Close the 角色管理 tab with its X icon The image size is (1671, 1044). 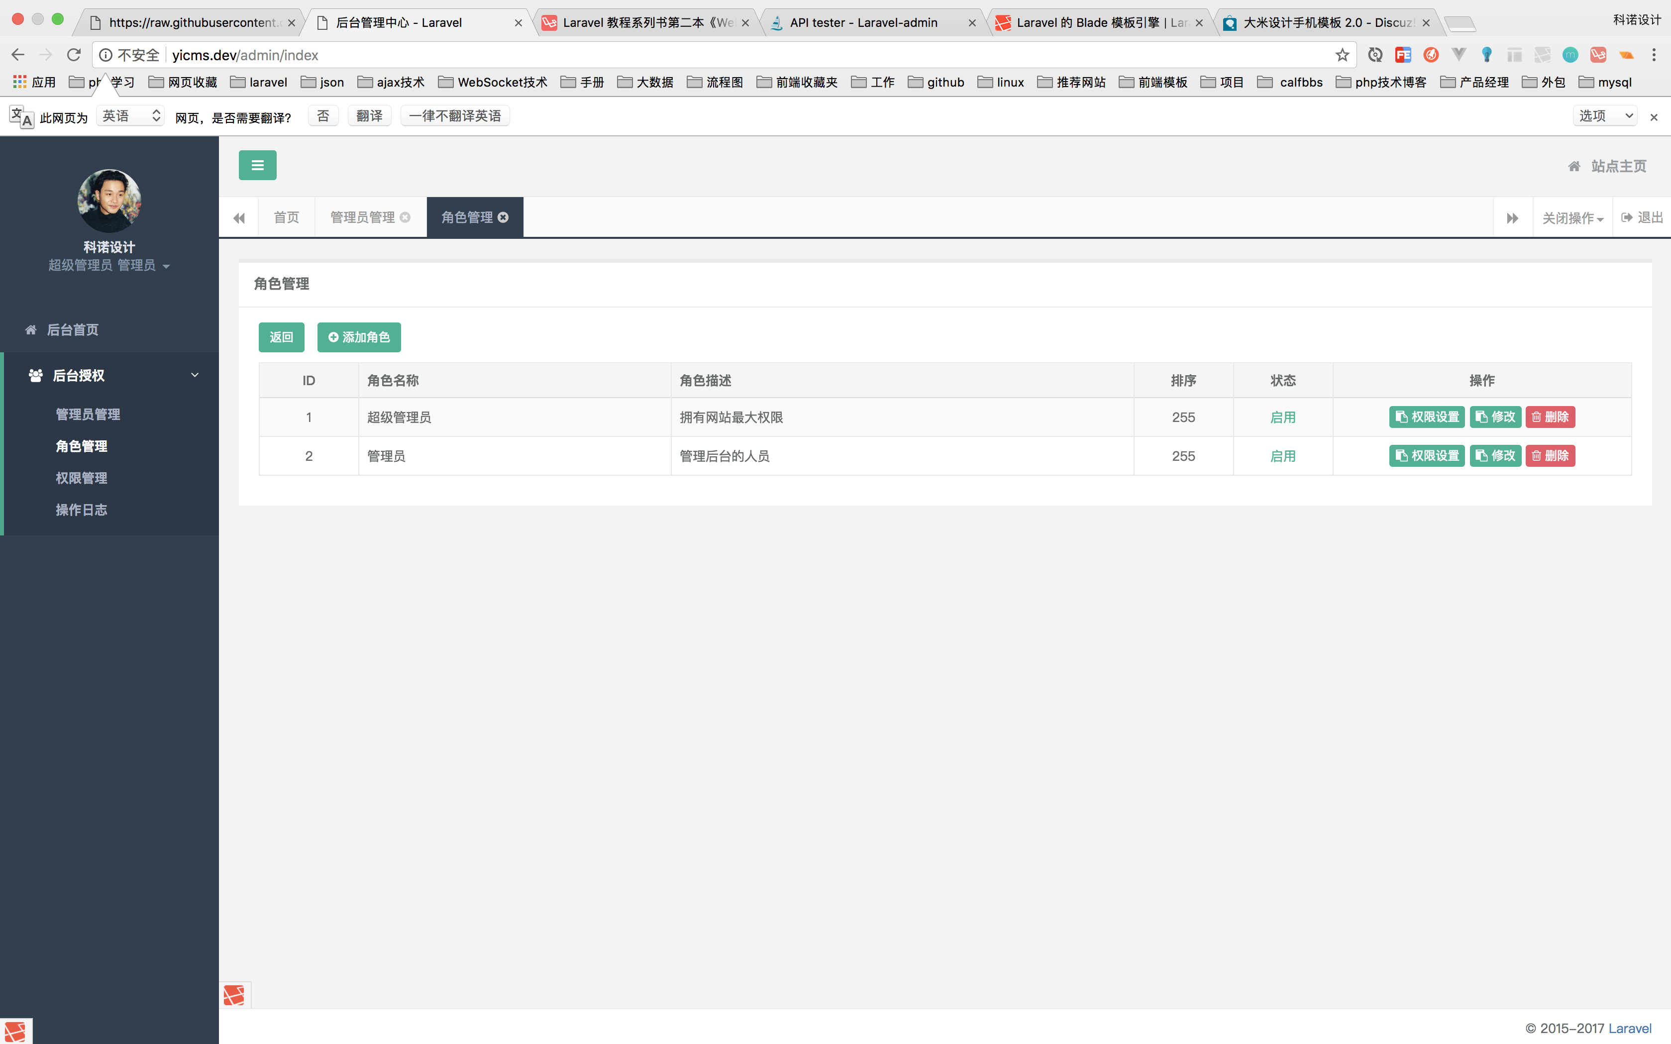[504, 217]
